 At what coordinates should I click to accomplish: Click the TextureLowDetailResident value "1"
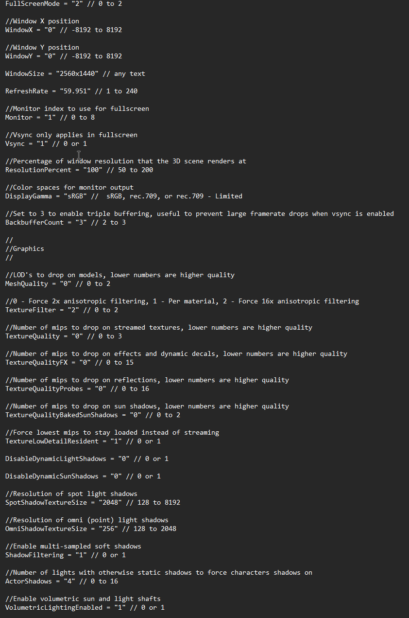tap(120, 441)
